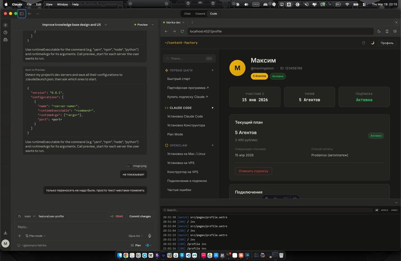
Task: Open Купить подписку Claude link
Action: (187, 97)
